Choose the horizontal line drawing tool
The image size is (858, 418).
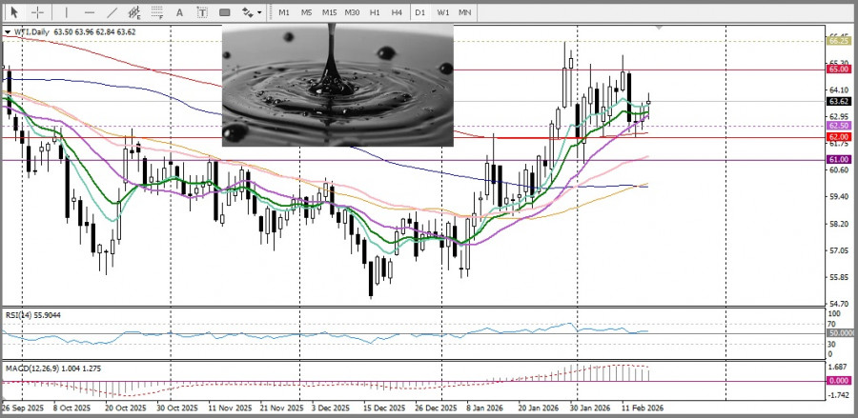pos(90,12)
